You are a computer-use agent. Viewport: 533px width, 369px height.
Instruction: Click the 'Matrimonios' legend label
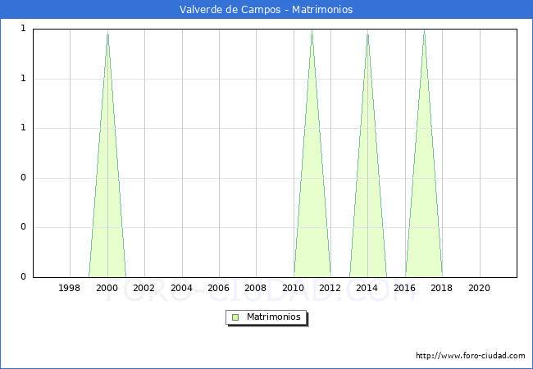[274, 317]
